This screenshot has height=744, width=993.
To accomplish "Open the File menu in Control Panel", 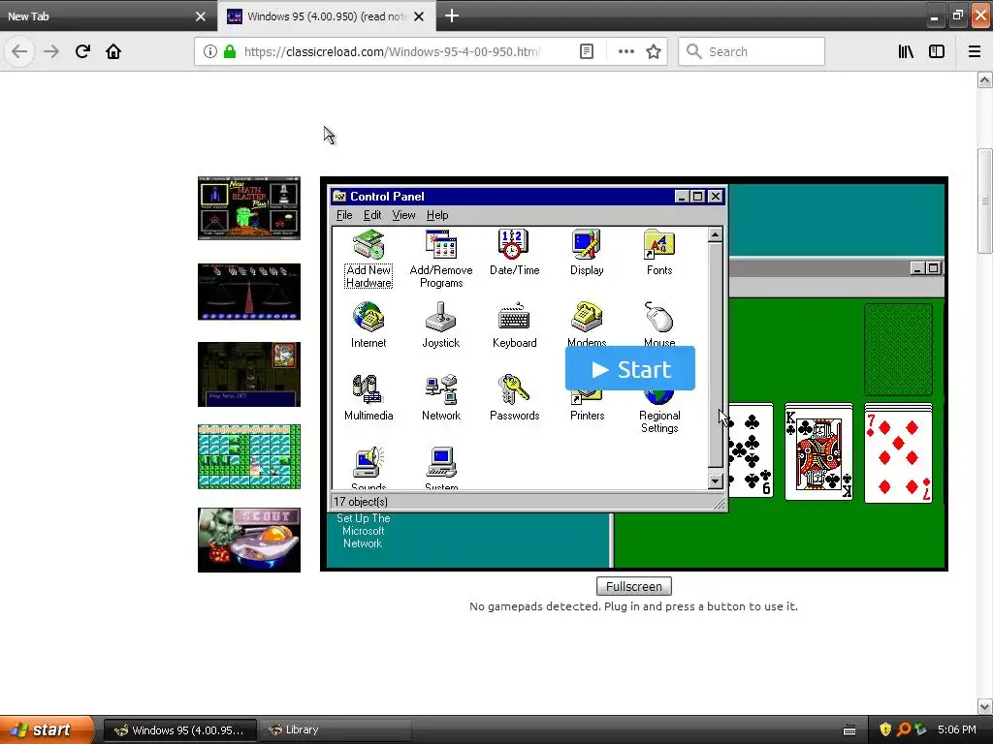I will [344, 215].
